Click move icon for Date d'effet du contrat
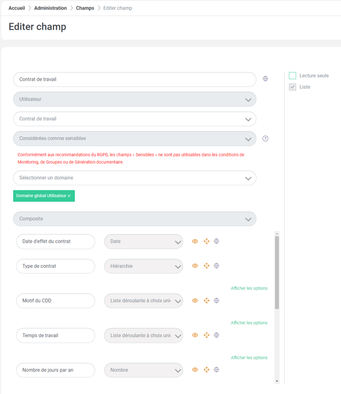The height and width of the screenshot is (394, 341). 206,241
